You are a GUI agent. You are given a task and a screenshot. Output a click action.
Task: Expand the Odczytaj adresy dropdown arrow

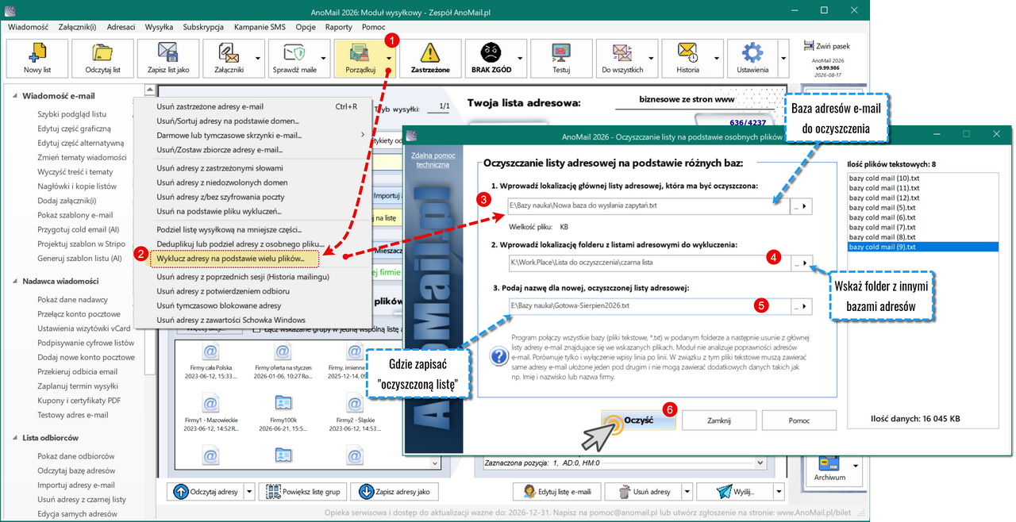[x=249, y=492]
